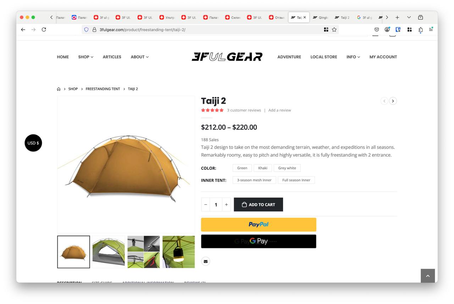Expand the SHOP dropdown menu
The image size is (454, 304).
(x=86, y=57)
